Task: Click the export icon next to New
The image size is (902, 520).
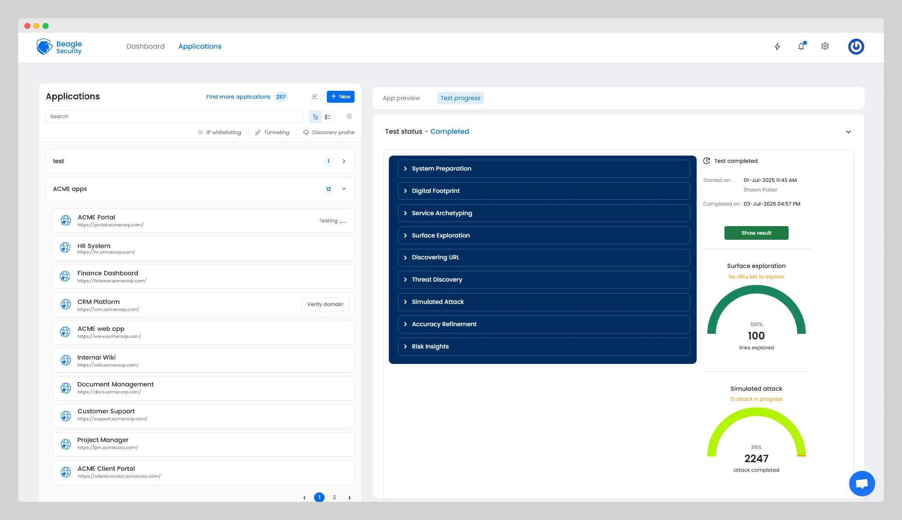Action: tap(315, 96)
